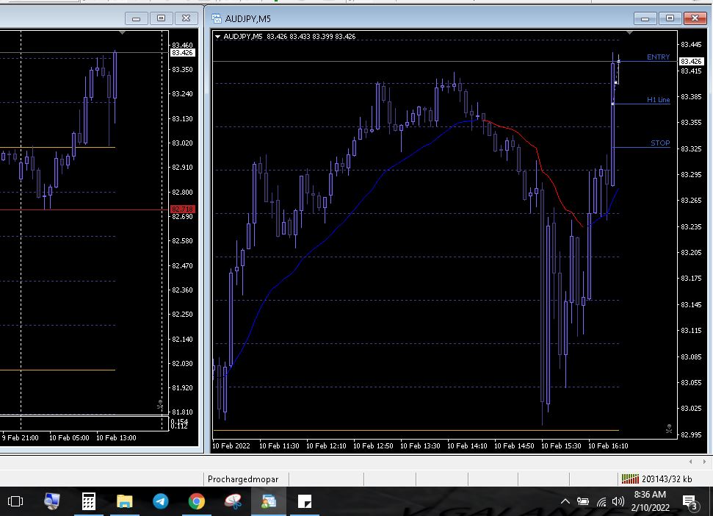The width and height of the screenshot is (713, 516).
Task: Open Task View on the taskbar
Action: [15, 501]
